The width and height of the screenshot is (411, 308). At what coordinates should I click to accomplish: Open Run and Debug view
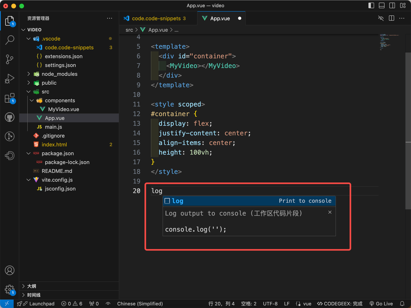(x=10, y=79)
